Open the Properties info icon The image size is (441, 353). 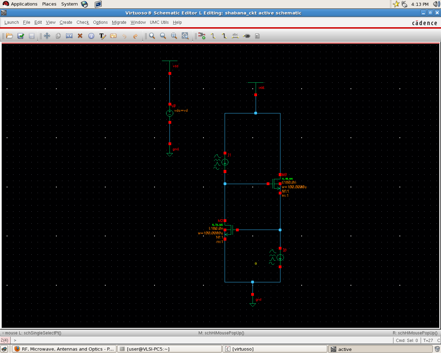91,36
